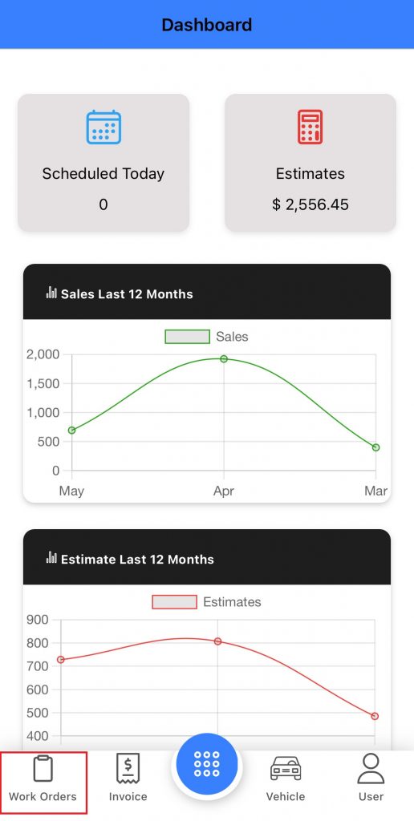Viewport: 414px width, 821px height.
Task: Select the April sales data point
Action: pyautogui.click(x=224, y=358)
